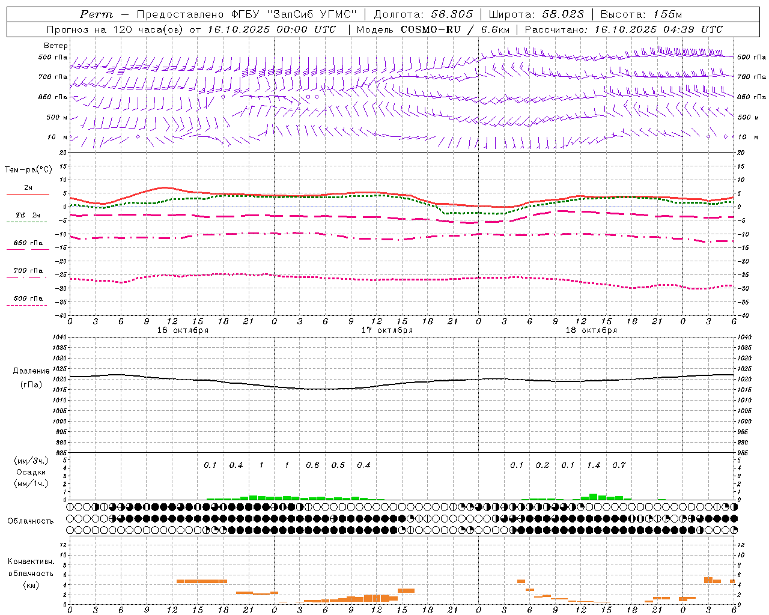Click the "16 октября" date label
The width and height of the screenshot is (769, 615).
183,330
